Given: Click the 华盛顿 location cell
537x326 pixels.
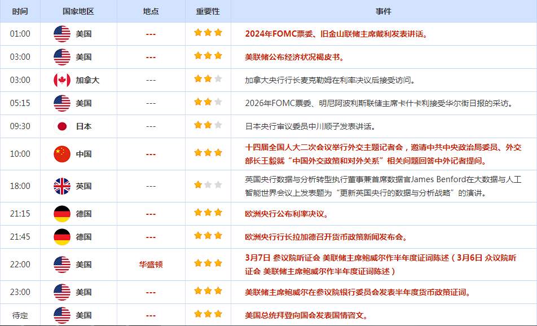Looking at the screenshot, I should pos(151,265).
